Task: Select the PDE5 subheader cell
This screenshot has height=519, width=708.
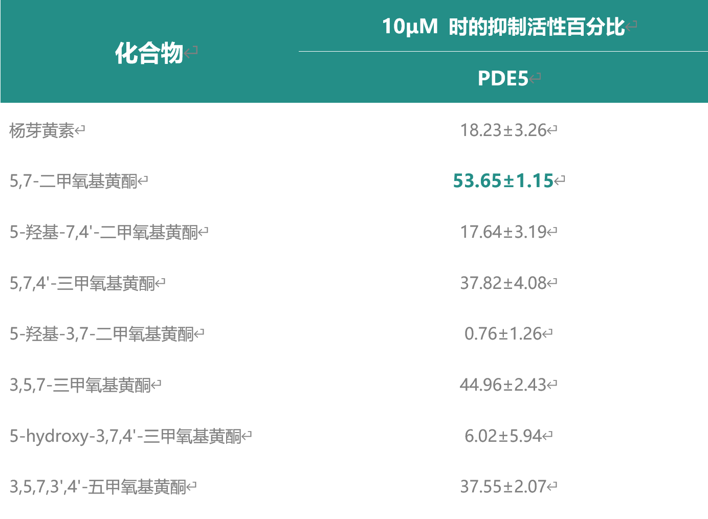Action: point(502,79)
